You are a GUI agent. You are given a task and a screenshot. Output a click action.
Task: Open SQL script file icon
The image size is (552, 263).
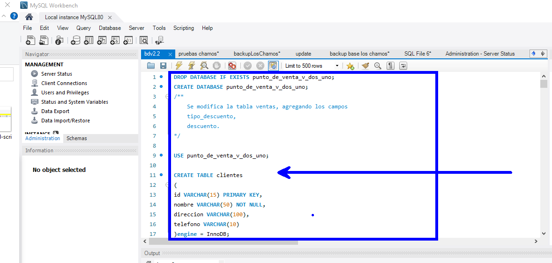(44, 41)
